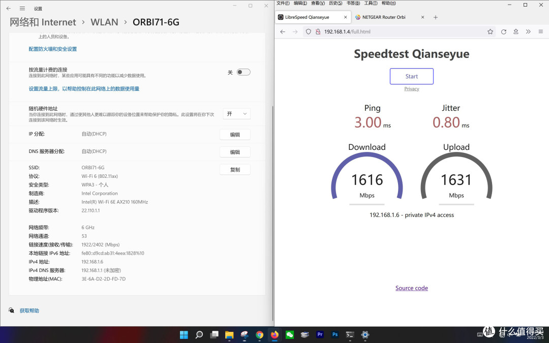The height and width of the screenshot is (343, 549).
Task: Click the tracking protection shield icon
Action: tap(308, 32)
